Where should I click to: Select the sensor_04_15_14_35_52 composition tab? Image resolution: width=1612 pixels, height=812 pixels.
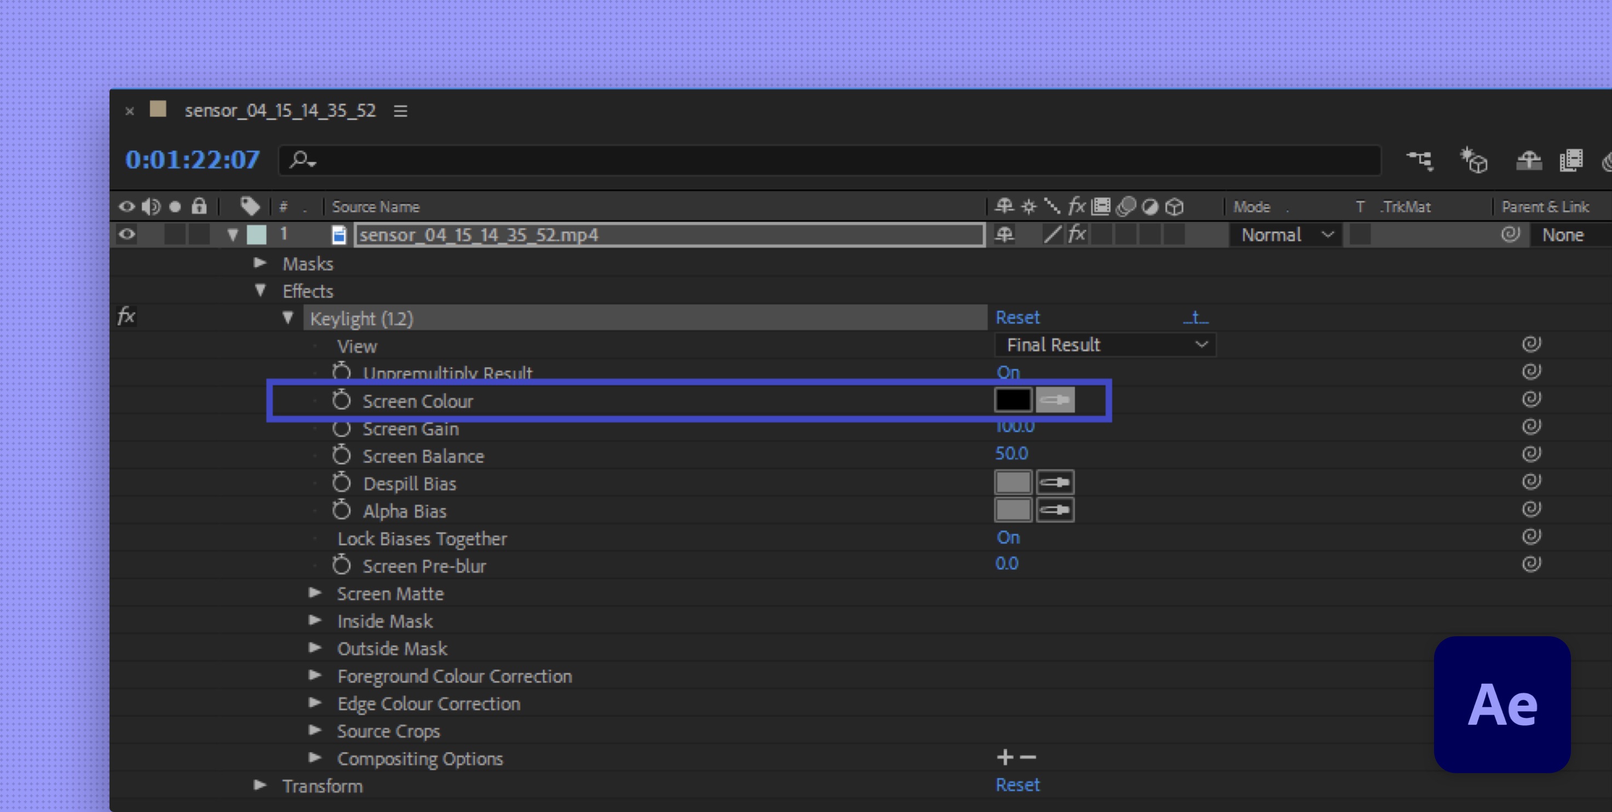coord(280,111)
